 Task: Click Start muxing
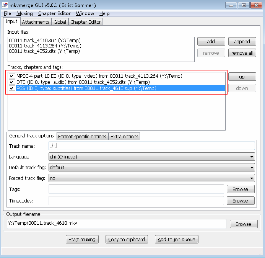(x=82, y=239)
